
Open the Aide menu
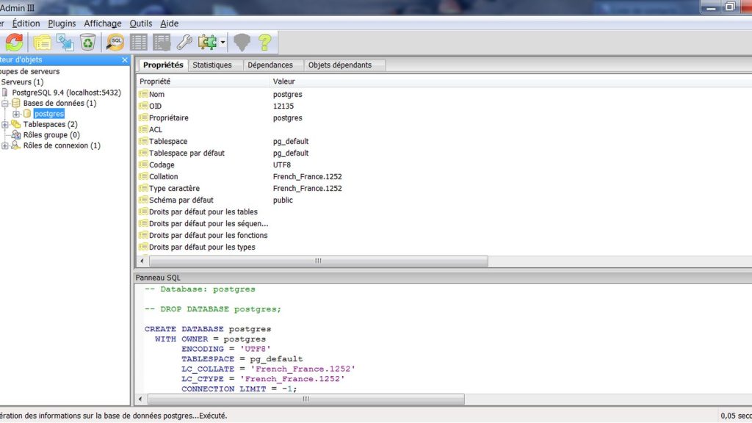coord(170,23)
